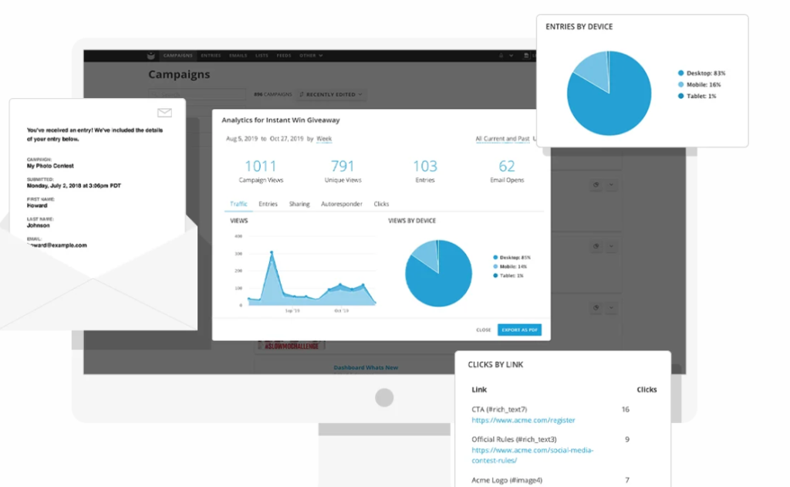Open the Recently Edited sort dropdown

coord(331,94)
